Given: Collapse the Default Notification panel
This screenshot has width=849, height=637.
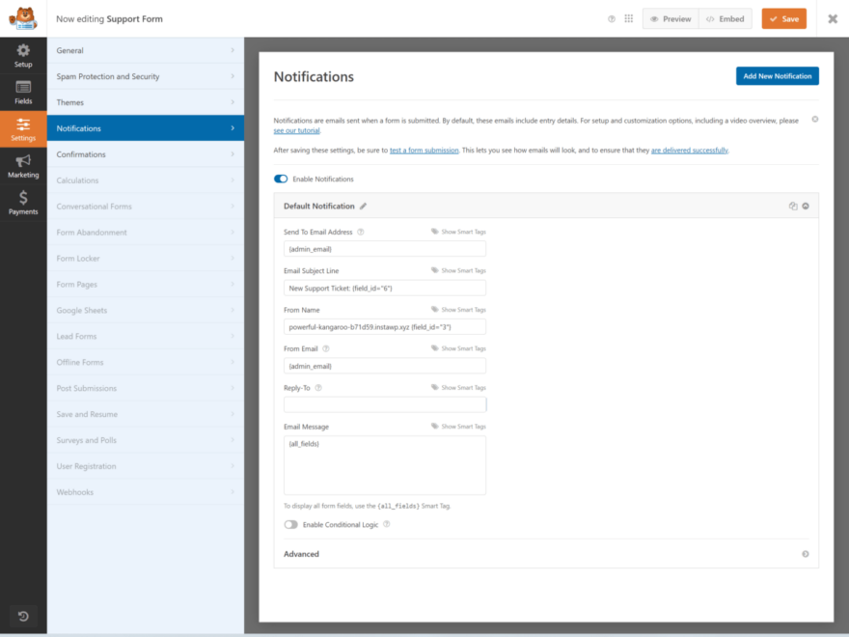Looking at the screenshot, I should click(x=807, y=206).
